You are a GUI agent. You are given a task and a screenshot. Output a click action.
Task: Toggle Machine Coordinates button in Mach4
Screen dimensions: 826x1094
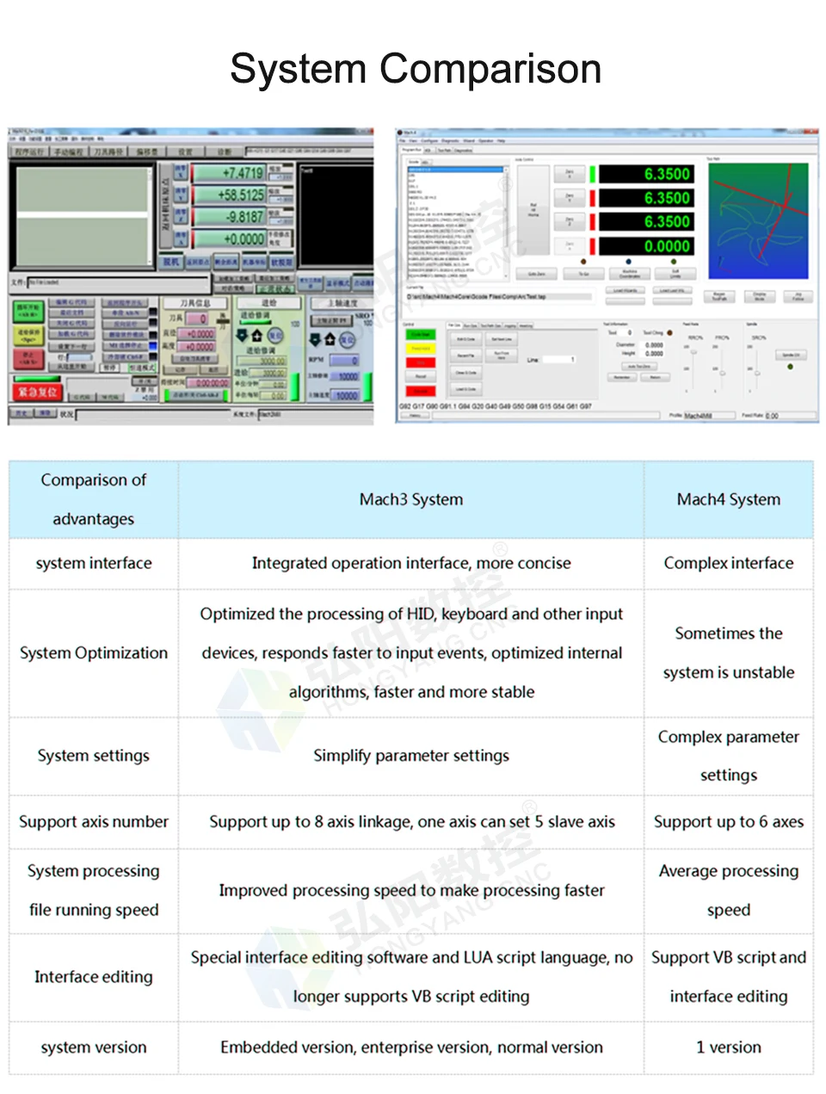click(x=630, y=274)
